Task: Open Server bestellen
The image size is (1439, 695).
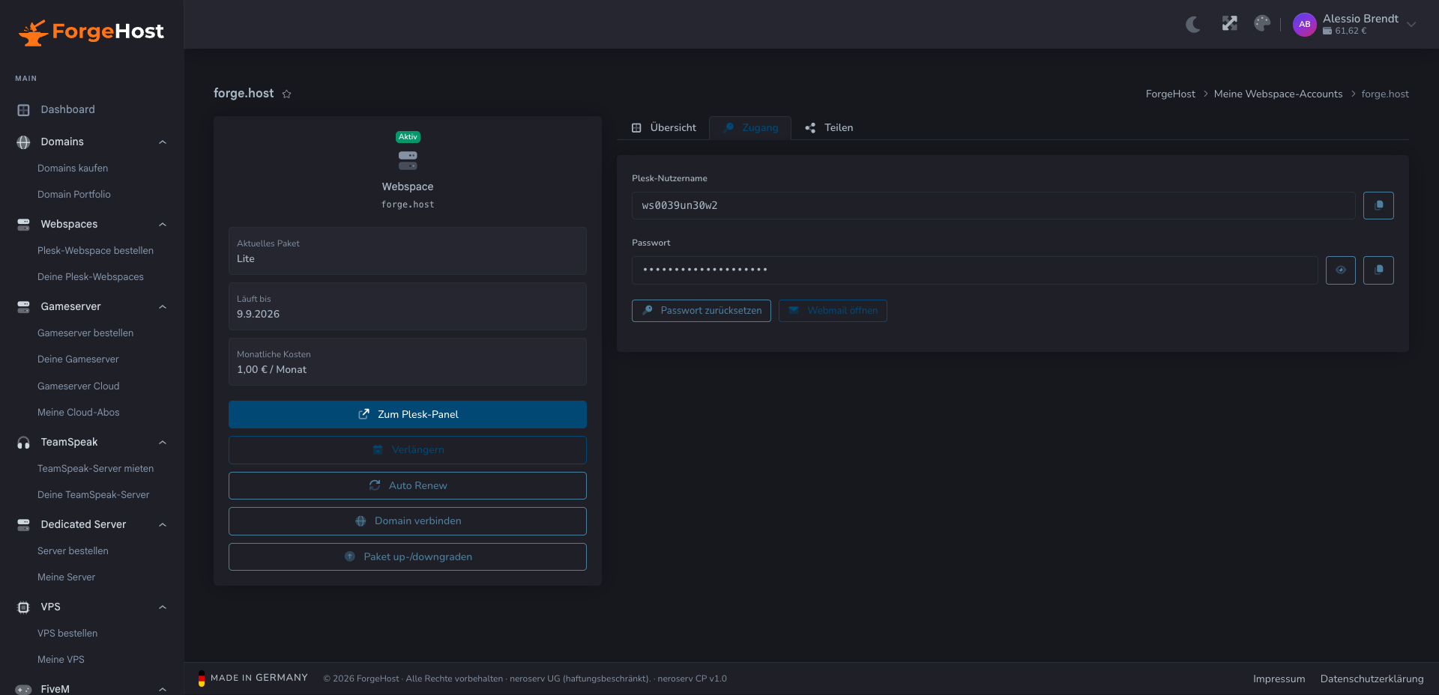Action: tap(73, 551)
